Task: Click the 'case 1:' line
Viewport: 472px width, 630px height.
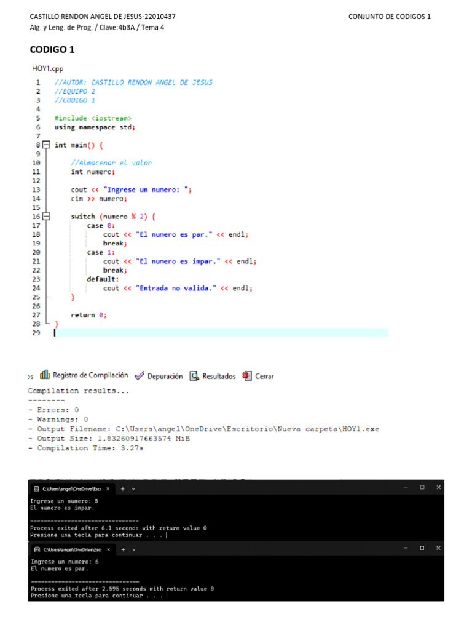Action: click(101, 252)
